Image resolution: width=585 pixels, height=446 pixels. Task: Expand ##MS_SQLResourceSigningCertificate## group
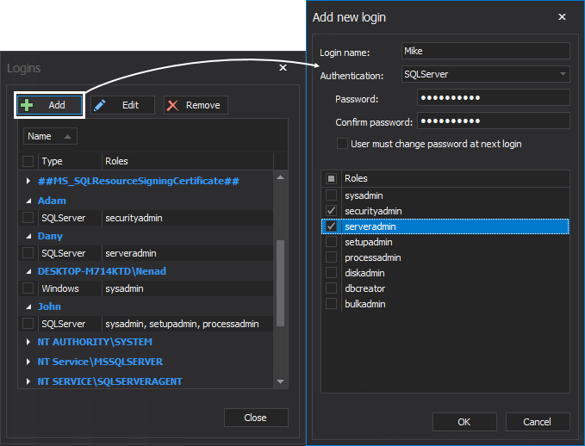point(28,181)
